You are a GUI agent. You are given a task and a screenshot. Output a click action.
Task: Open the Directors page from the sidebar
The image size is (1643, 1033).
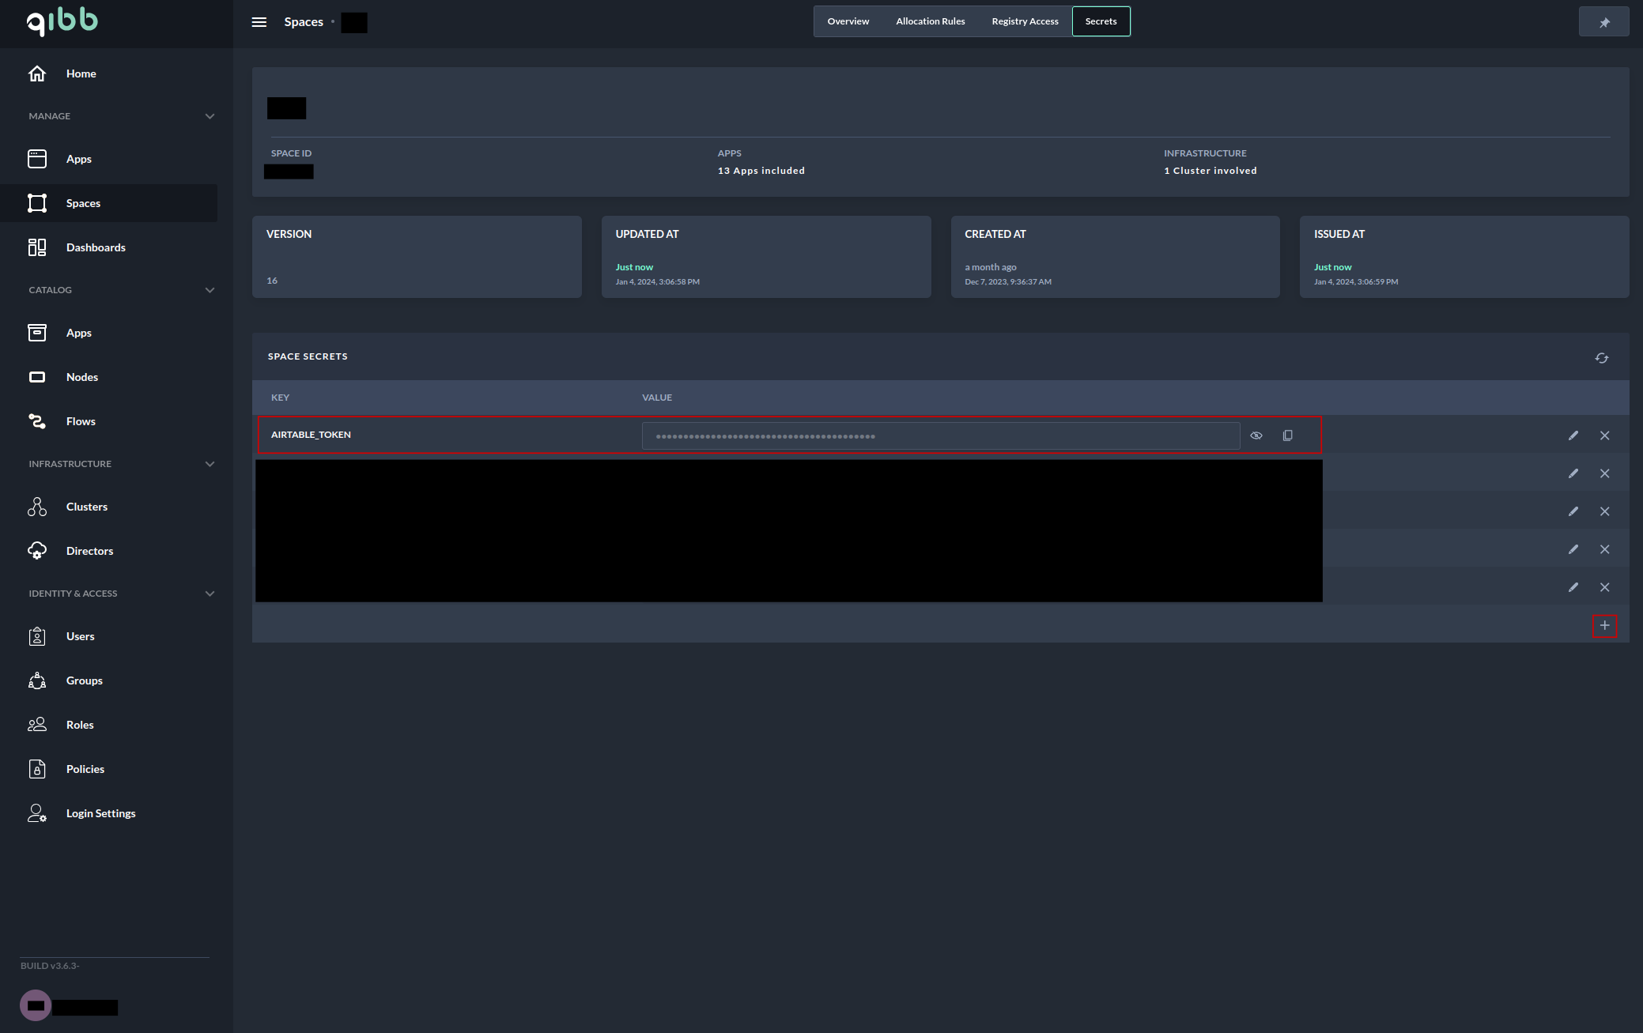pos(89,550)
